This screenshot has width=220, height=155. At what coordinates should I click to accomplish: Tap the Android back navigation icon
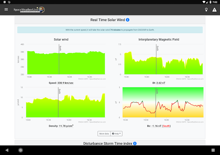pyautogui.click(x=7, y=150)
